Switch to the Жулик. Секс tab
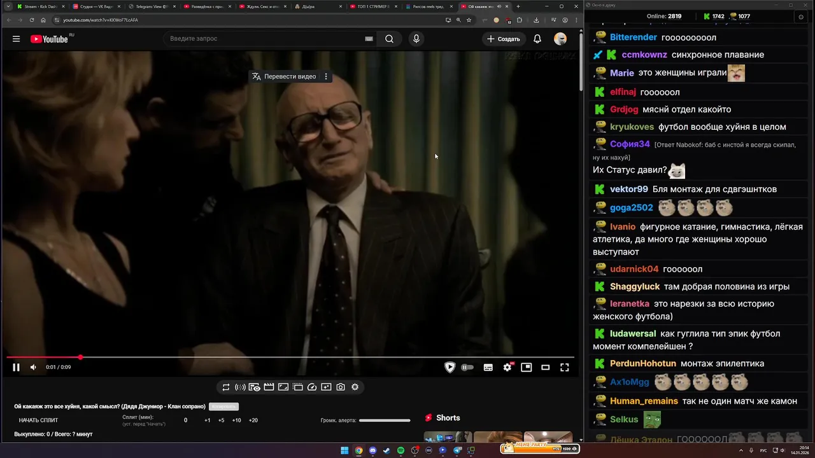Screen dimensions: 815x458 coord(262,6)
